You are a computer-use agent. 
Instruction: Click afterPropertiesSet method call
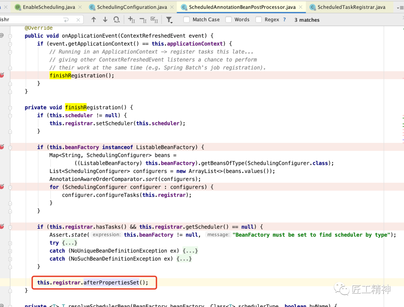click(x=111, y=283)
